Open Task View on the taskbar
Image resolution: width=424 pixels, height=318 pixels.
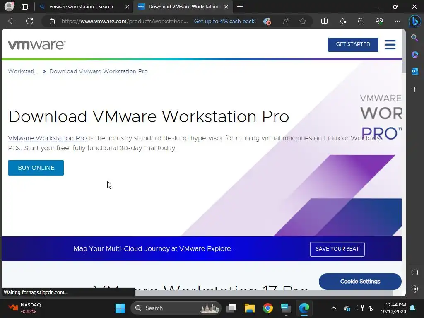(x=231, y=308)
